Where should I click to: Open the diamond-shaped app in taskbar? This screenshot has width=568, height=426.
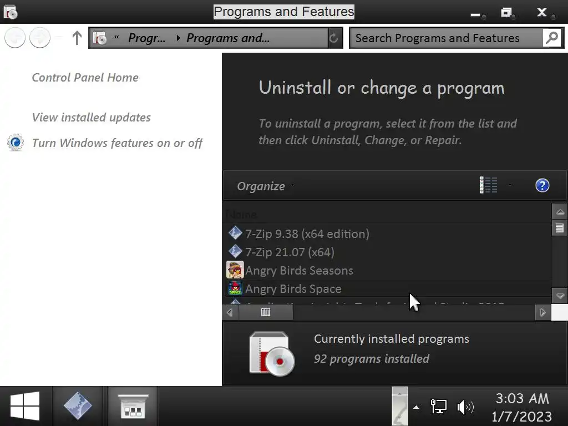[x=78, y=406]
